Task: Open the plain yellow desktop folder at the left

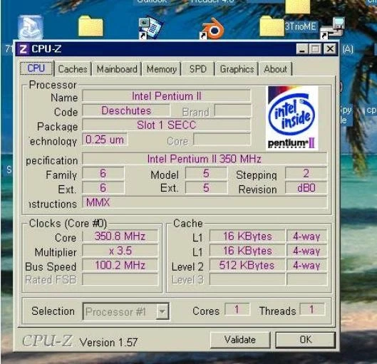Action: pyautogui.click(x=91, y=26)
